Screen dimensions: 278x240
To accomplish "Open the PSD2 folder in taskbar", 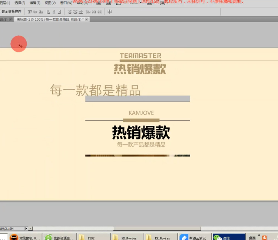I will tap(94, 237).
